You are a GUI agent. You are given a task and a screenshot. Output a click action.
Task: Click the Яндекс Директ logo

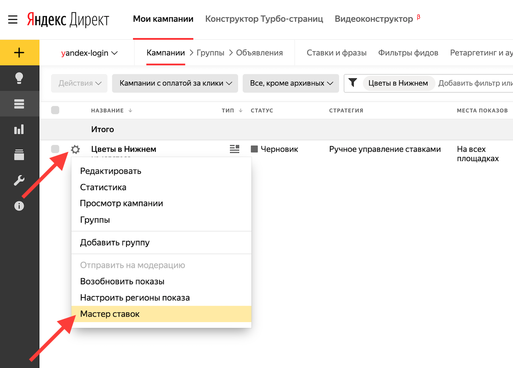click(x=68, y=20)
